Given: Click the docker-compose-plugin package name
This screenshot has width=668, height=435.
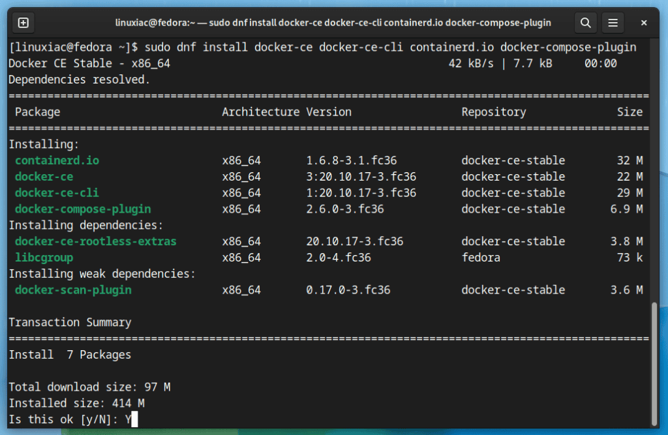Looking at the screenshot, I should click(x=83, y=209).
